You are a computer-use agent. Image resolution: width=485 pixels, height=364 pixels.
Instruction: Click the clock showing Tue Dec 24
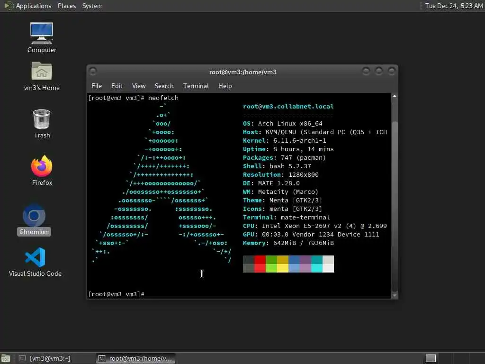tap(453, 6)
